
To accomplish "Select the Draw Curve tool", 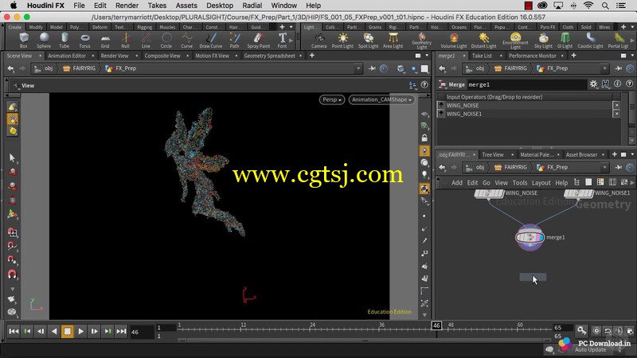I will [210, 41].
